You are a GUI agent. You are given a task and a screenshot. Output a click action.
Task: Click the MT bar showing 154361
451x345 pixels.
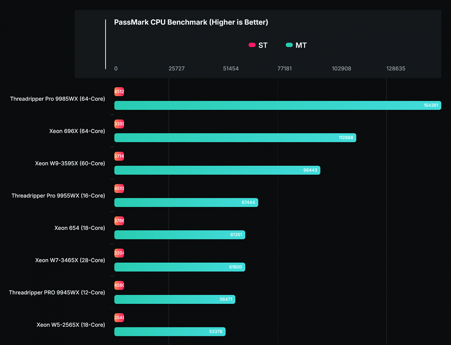278,105
